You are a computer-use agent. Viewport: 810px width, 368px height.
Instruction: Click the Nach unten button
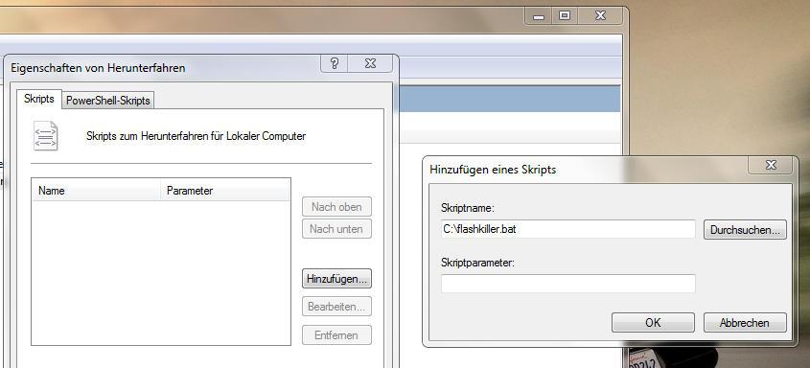[x=336, y=229]
